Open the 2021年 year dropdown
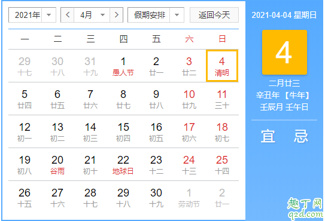The width and height of the screenshot is (325, 221). pos(32,15)
